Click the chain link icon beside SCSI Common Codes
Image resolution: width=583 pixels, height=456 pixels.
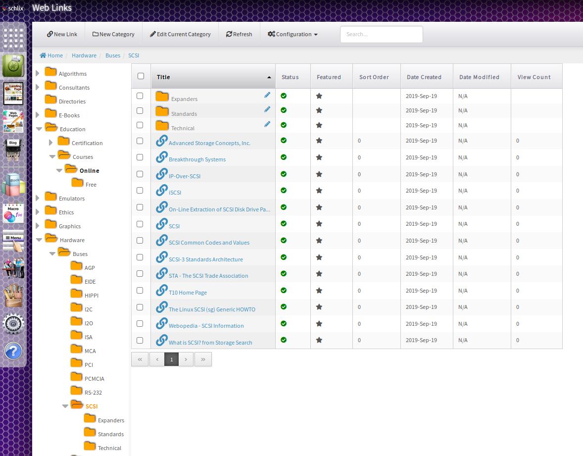coord(161,240)
